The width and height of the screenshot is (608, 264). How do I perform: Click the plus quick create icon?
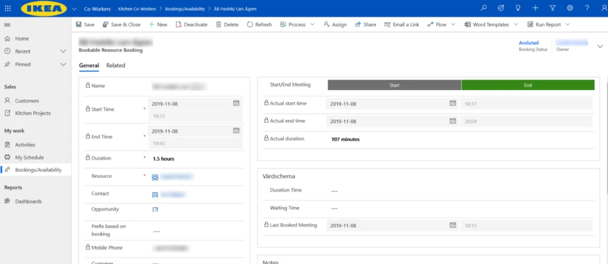click(536, 8)
